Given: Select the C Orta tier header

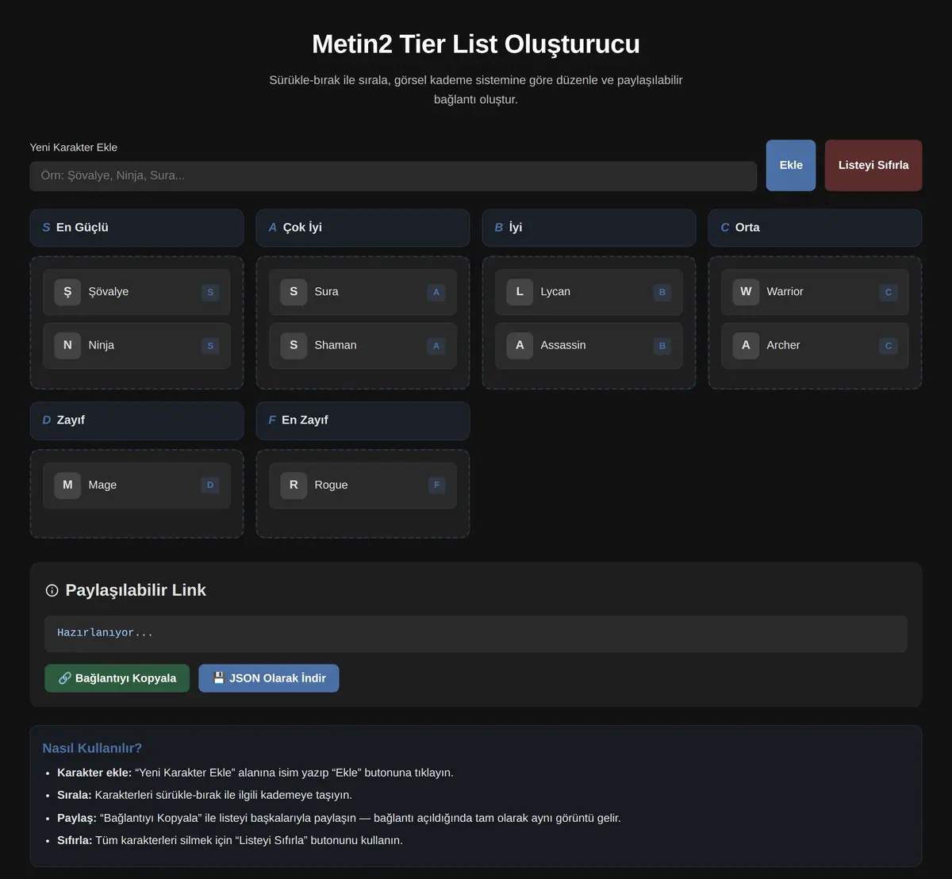Looking at the screenshot, I should point(815,228).
